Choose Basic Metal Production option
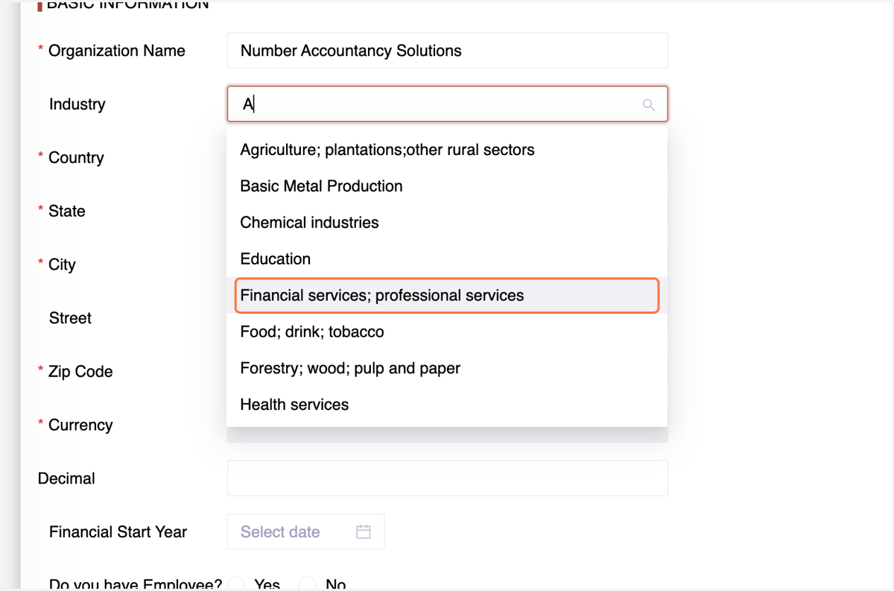Viewport: 894px width, 591px height. pos(447,186)
